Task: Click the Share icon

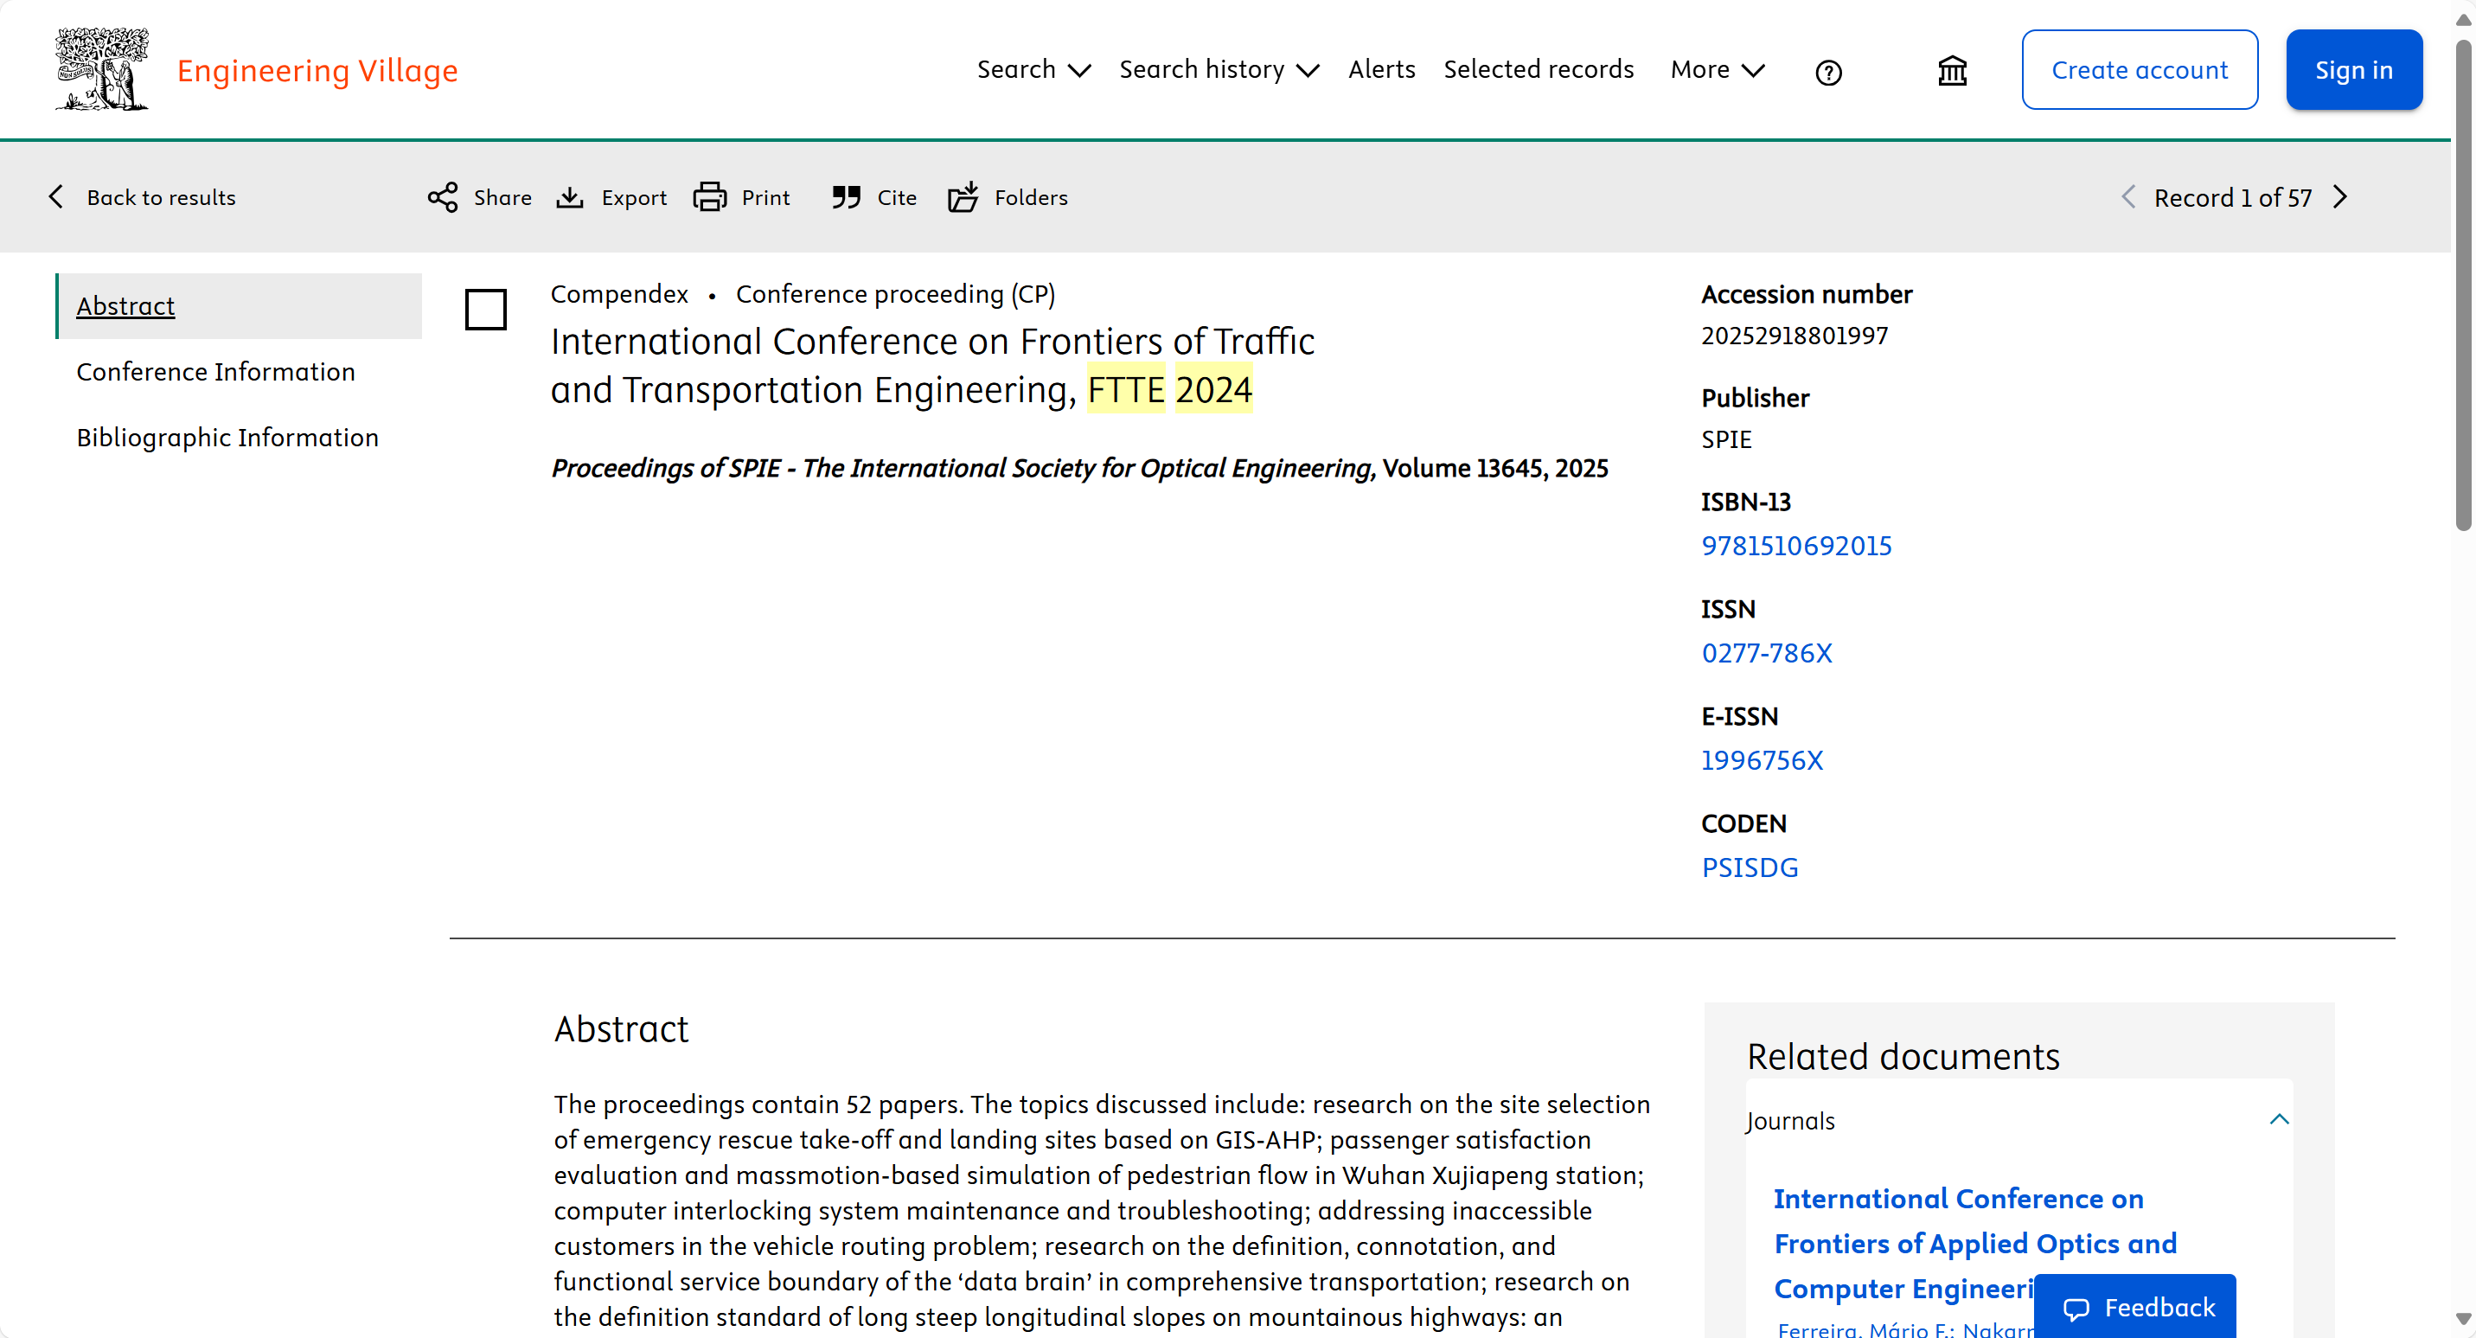Action: click(x=442, y=197)
